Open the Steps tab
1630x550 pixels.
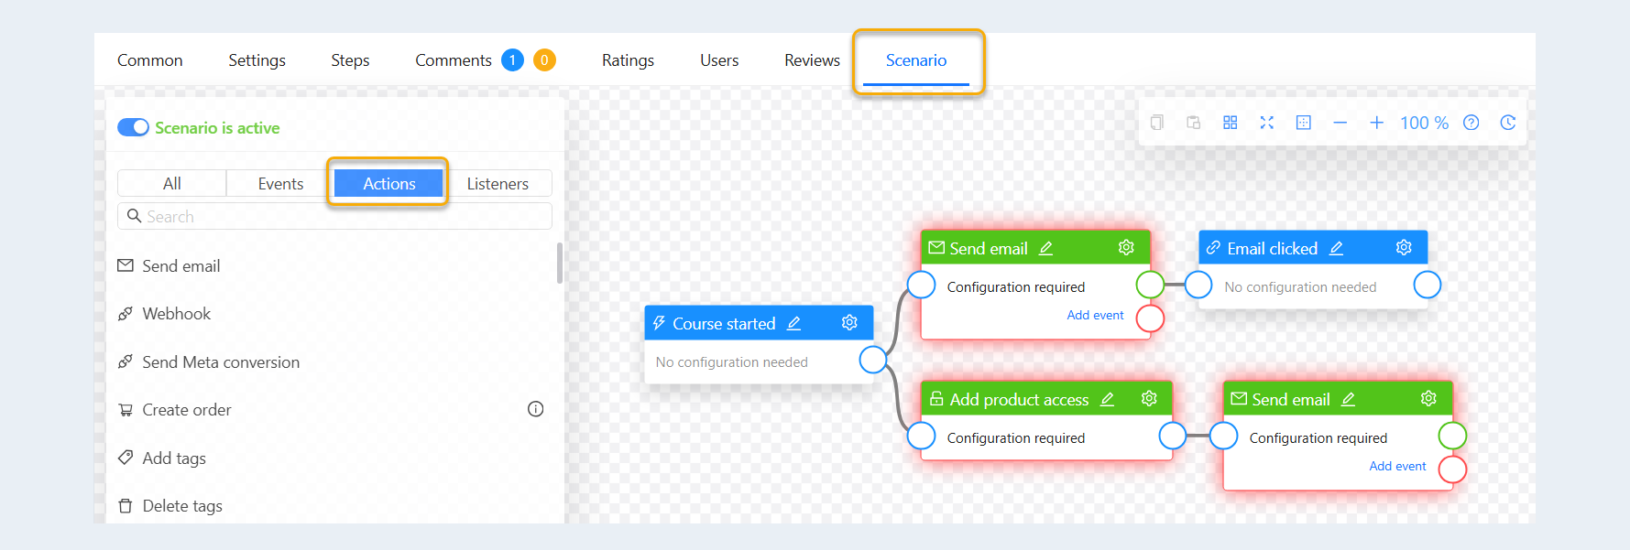click(x=350, y=60)
